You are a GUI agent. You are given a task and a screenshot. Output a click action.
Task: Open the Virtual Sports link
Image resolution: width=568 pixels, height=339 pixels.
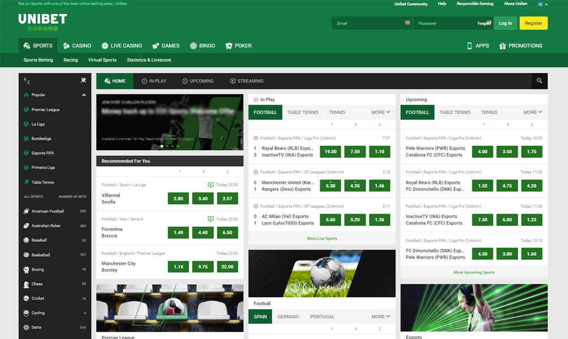(102, 60)
